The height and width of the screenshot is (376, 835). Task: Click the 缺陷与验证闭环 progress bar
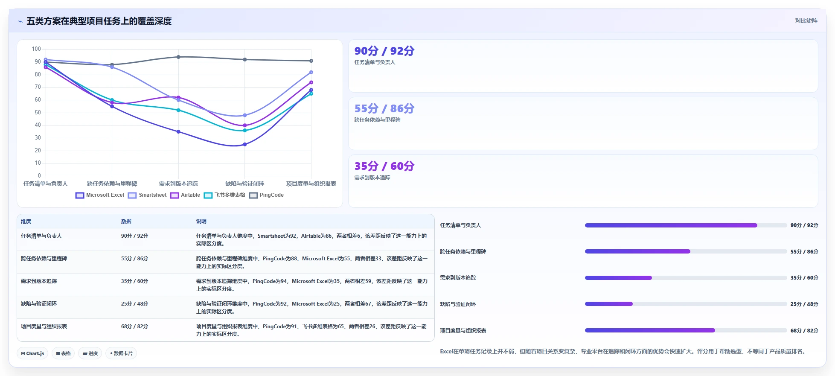(x=686, y=304)
